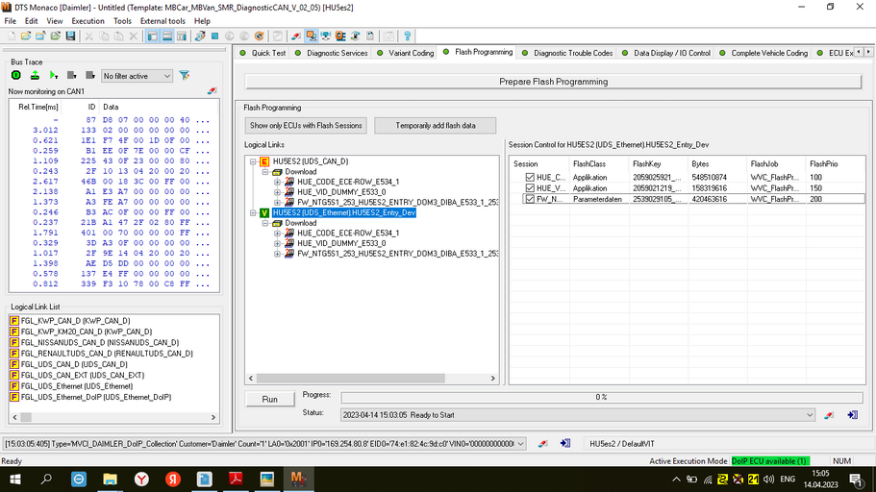The height and width of the screenshot is (492, 876).
Task: Uncheck the HUE_C... session checkbox
Action: [530, 177]
